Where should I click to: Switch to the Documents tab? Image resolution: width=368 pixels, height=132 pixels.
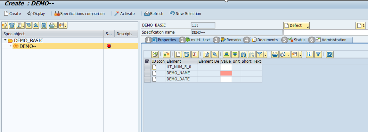[x=265, y=40]
